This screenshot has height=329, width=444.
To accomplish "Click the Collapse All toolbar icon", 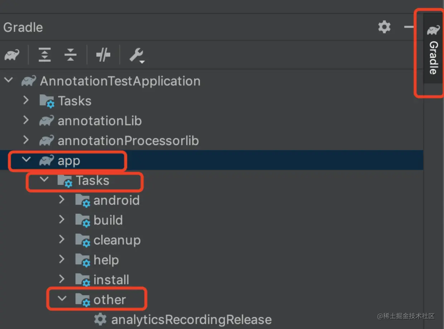I will click(x=71, y=55).
